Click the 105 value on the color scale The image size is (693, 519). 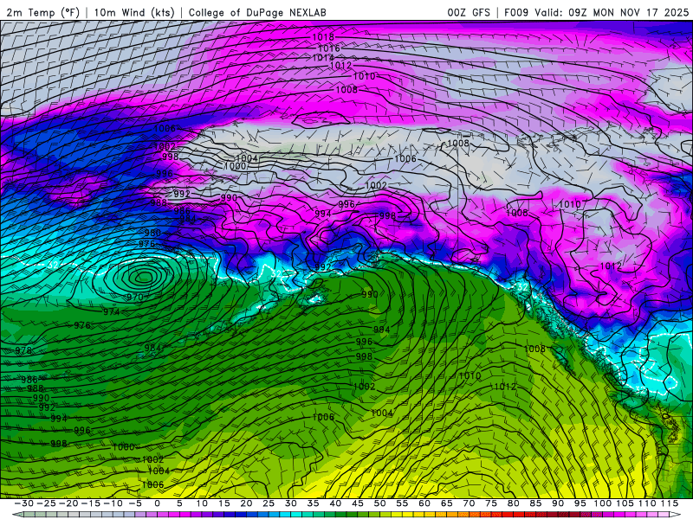click(x=625, y=503)
